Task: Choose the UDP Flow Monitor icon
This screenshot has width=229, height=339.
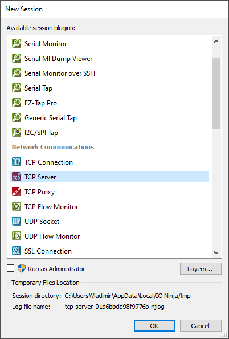Action: [x=17, y=236]
